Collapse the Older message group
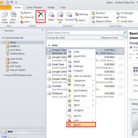 (49, 45)
